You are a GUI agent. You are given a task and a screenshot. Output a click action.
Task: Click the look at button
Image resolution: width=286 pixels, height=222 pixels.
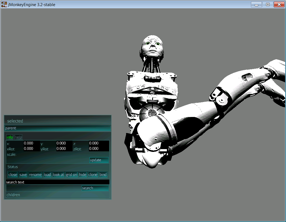coord(58,175)
